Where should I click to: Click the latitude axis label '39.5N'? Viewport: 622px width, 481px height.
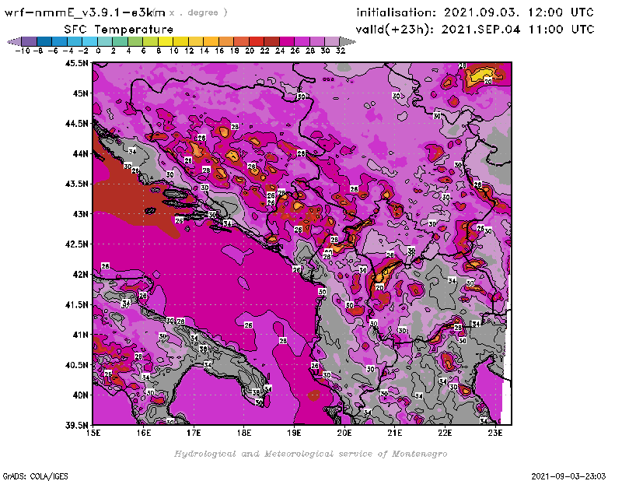point(76,426)
